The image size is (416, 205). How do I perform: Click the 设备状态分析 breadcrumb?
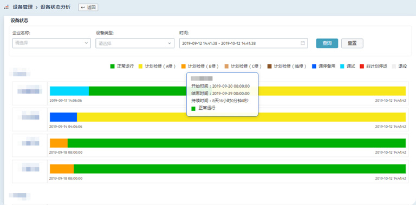(55, 7)
